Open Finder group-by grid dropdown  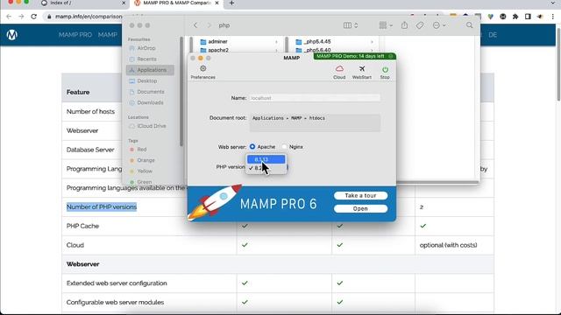pyautogui.click(x=386, y=25)
